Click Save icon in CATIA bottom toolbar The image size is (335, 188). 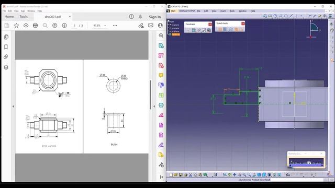click(181, 175)
